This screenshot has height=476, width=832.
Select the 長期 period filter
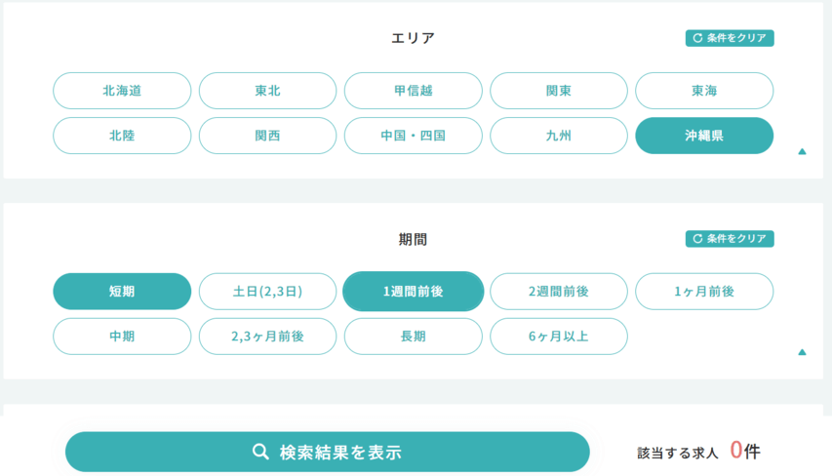pyautogui.click(x=414, y=337)
